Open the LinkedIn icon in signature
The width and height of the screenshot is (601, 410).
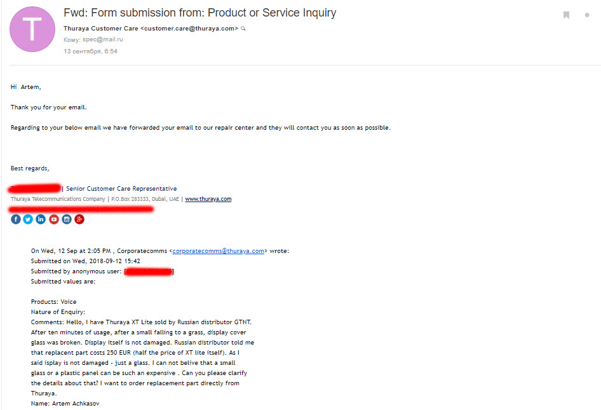tap(41, 219)
